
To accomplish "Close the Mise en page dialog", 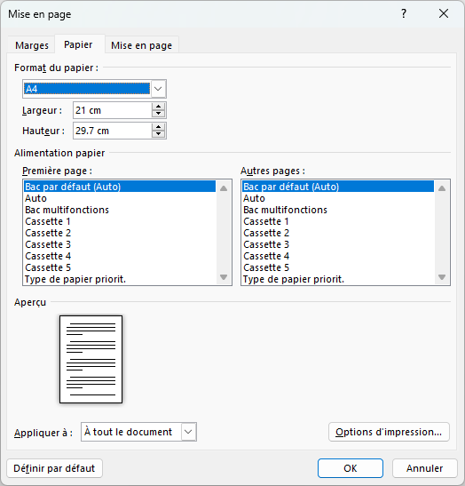I will coord(444,13).
